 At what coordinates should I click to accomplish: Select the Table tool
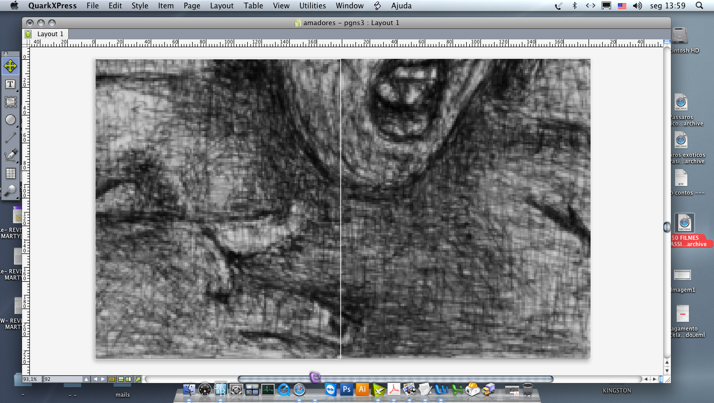[x=10, y=173]
